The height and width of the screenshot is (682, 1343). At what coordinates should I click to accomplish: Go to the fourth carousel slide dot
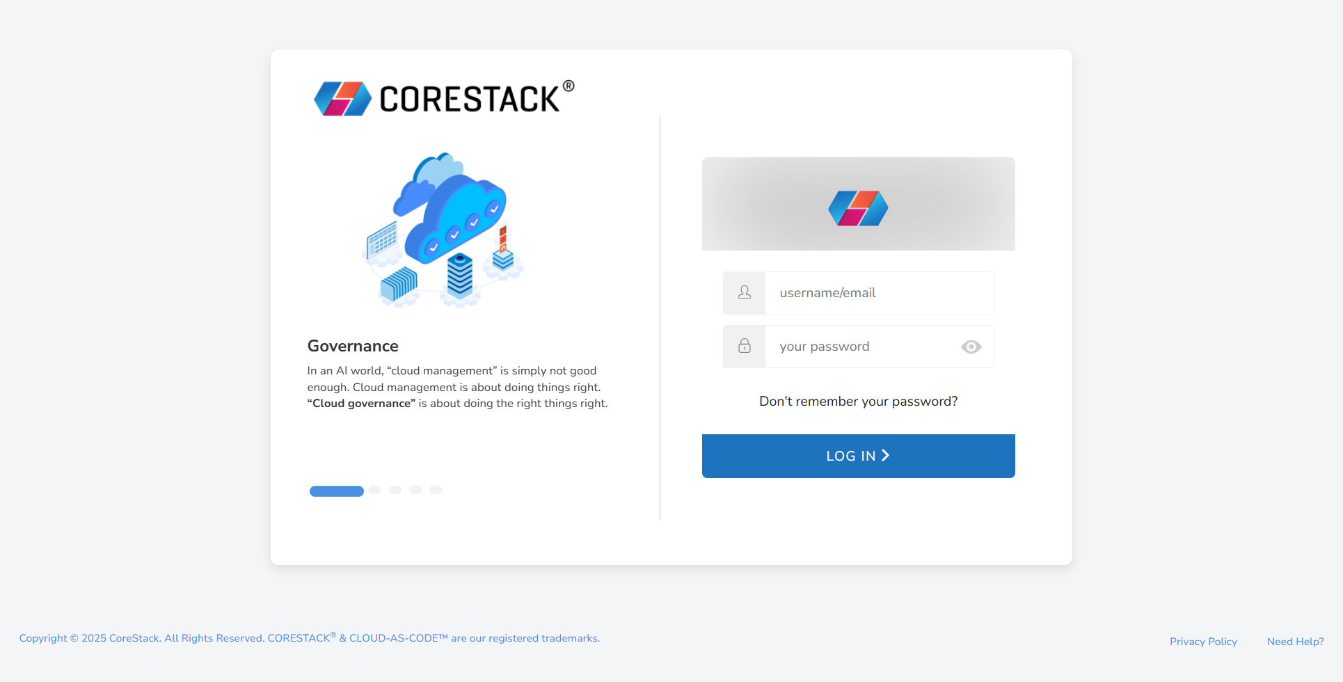415,490
